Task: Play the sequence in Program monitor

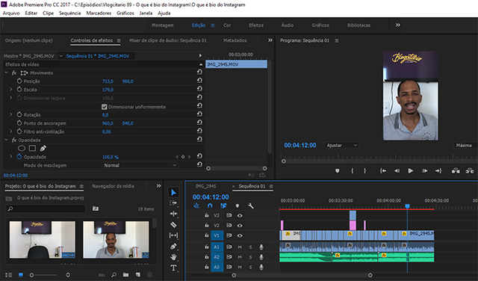Action: pos(411,171)
